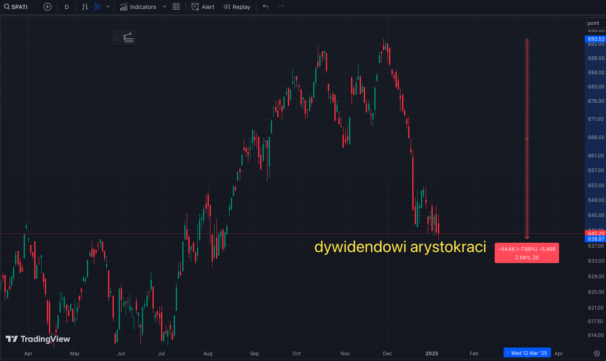Click the TradingView logo
Image resolution: width=606 pixels, height=361 pixels.
pyautogui.click(x=38, y=339)
